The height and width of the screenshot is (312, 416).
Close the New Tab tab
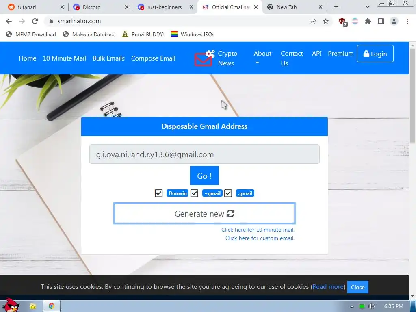(321, 7)
